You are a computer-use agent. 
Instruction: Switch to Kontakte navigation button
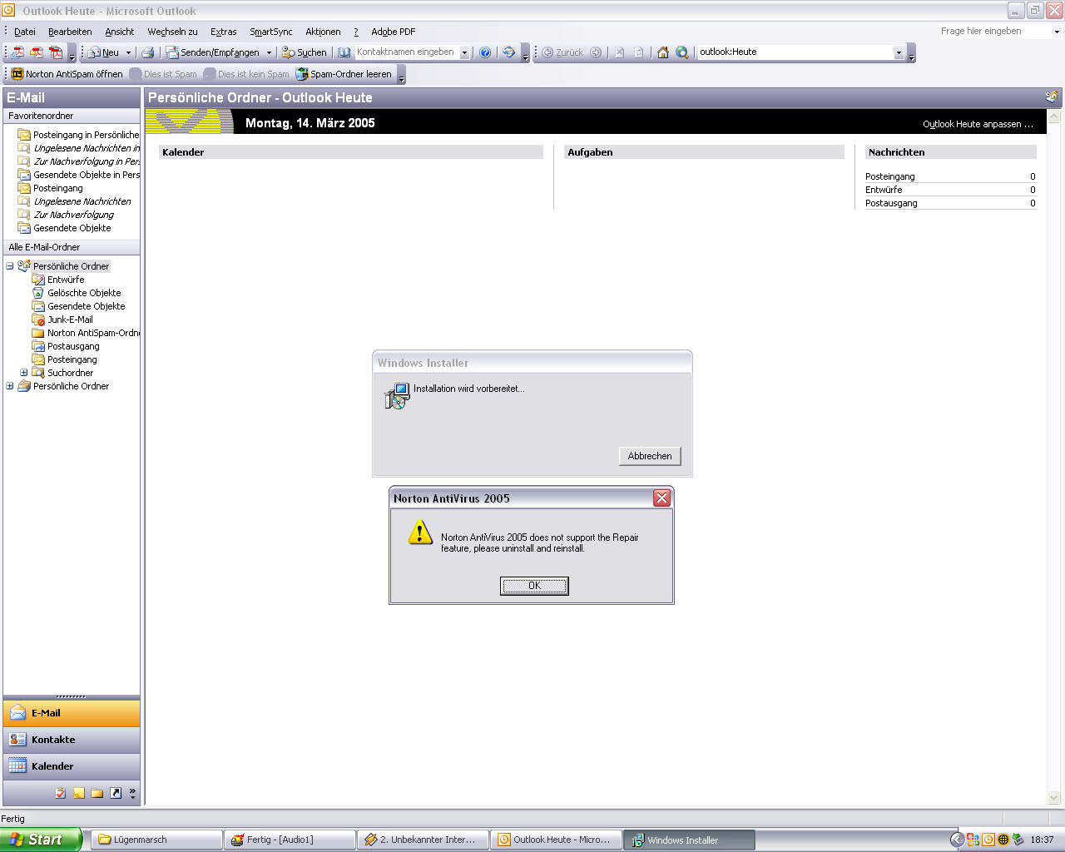click(72, 740)
